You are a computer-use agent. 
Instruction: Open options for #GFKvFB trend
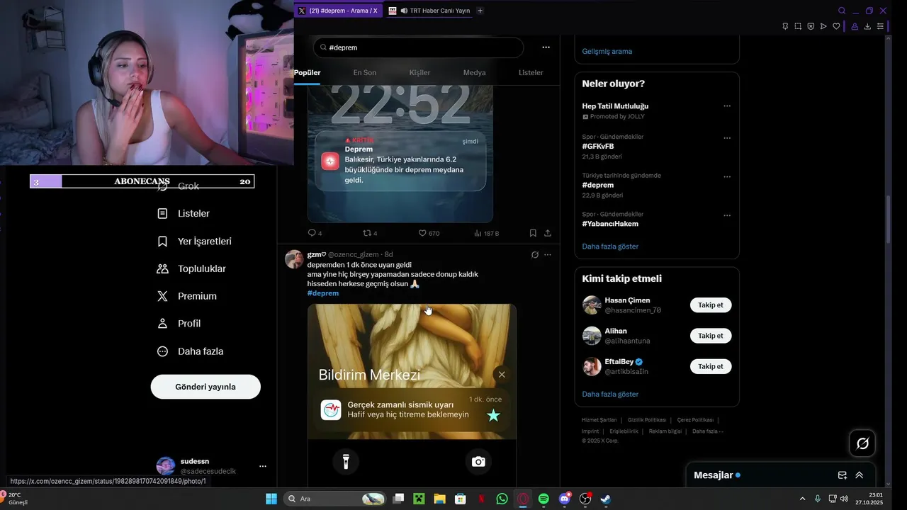727,138
